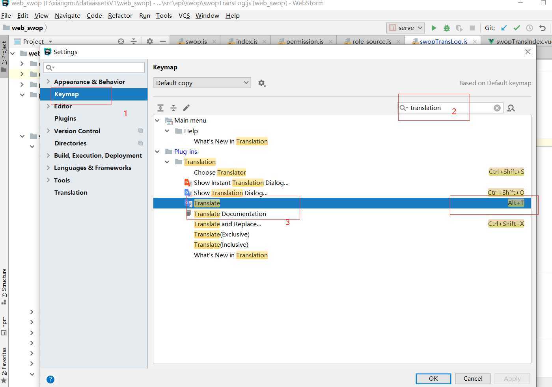Click the Cancel button in Settings
Screen dimensions: 552x387
pos(473,379)
